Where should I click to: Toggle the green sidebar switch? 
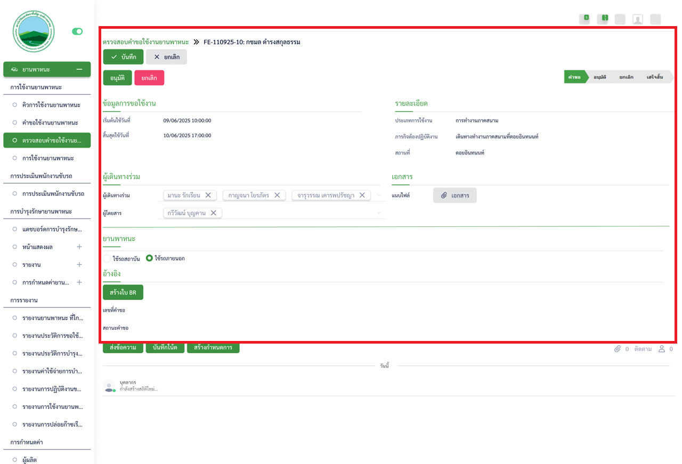pos(78,31)
